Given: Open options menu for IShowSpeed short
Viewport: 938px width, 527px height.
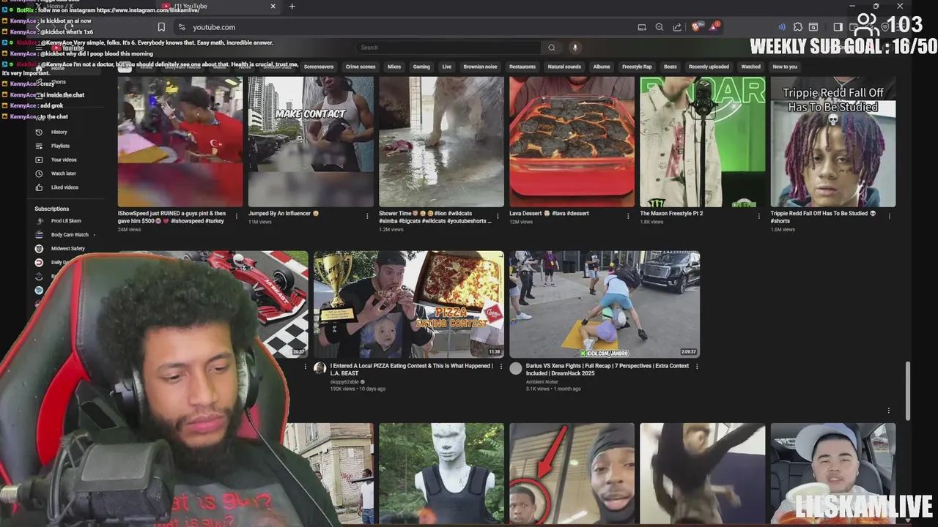Looking at the screenshot, I should 236,216.
